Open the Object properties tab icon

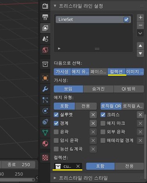click(45, 78)
